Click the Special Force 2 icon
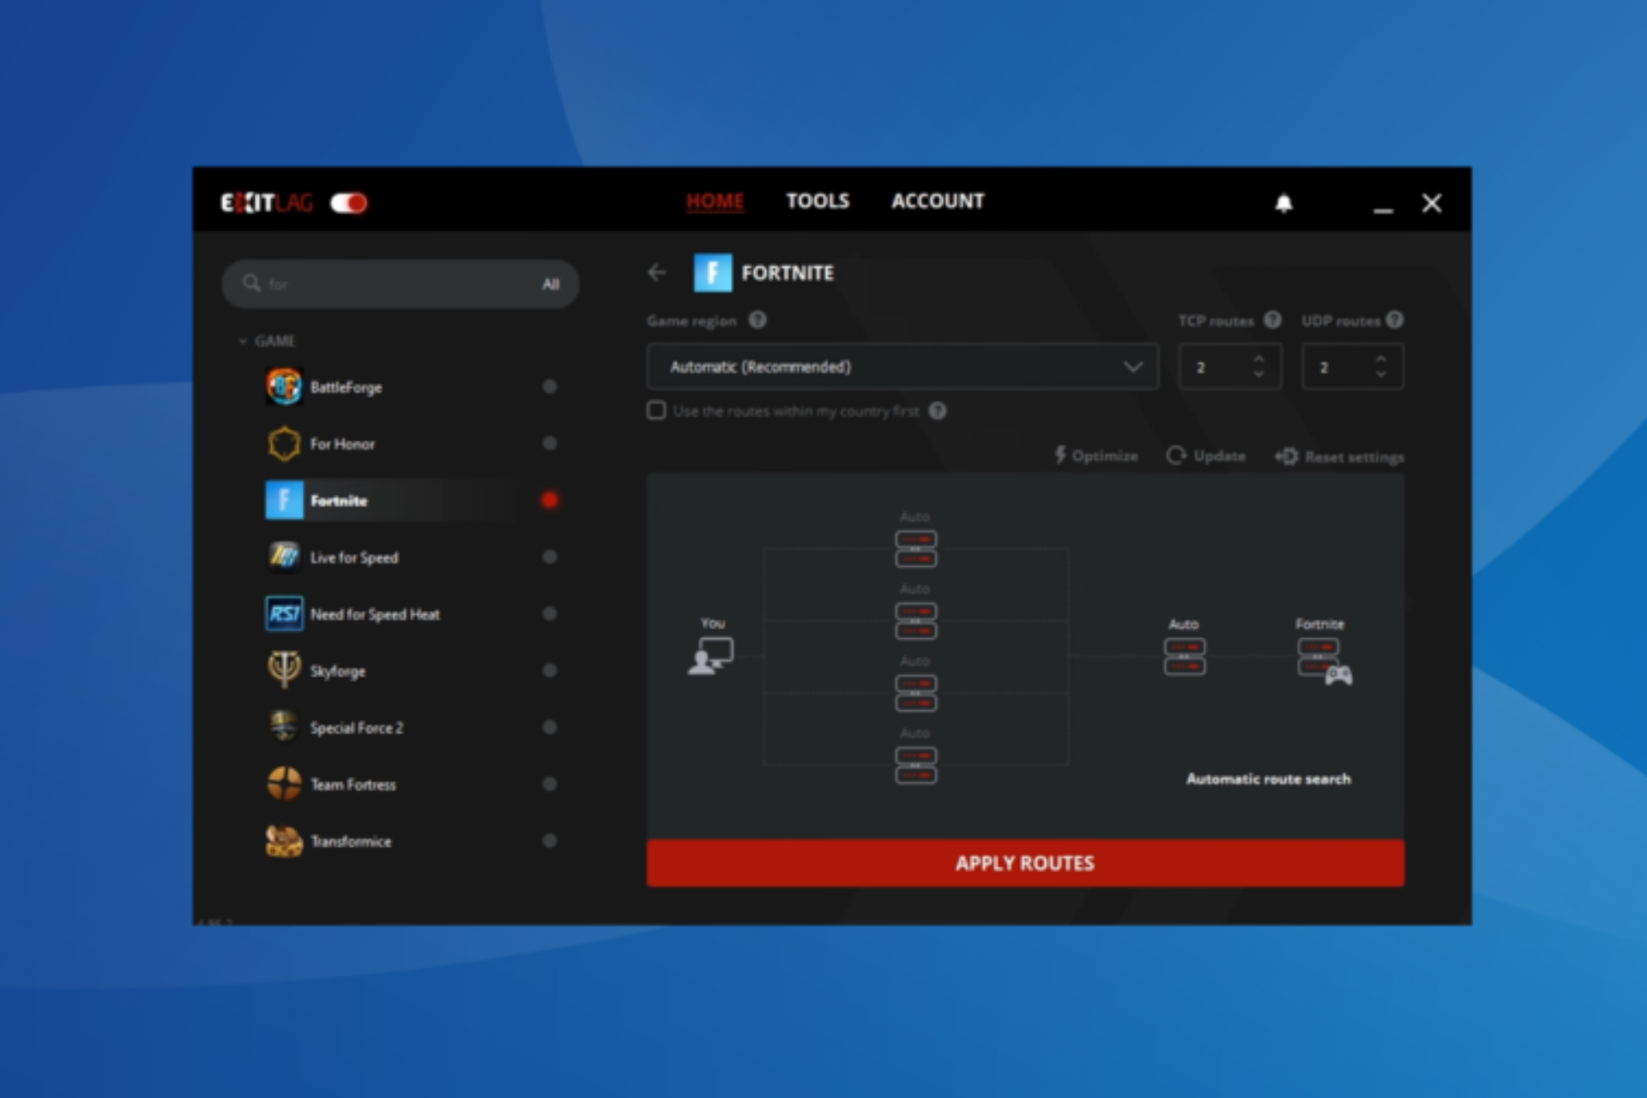The image size is (1647, 1098). tap(284, 727)
